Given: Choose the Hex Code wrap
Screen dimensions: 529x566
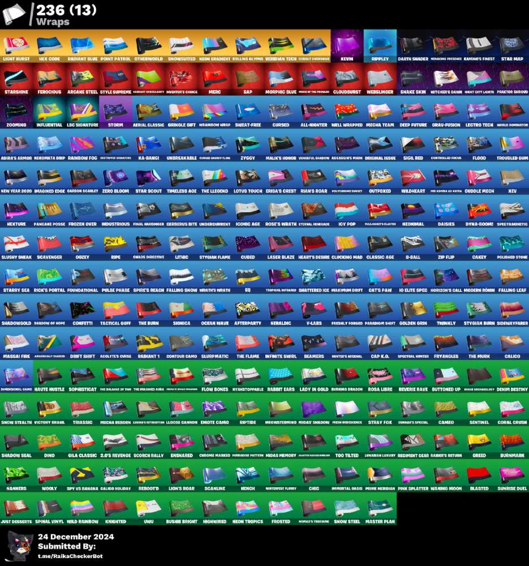Looking at the screenshot, I should tap(49, 46).
